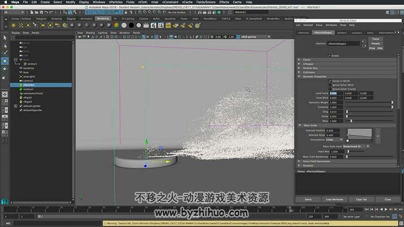Choose the Paint selection brush tool

[5, 53]
